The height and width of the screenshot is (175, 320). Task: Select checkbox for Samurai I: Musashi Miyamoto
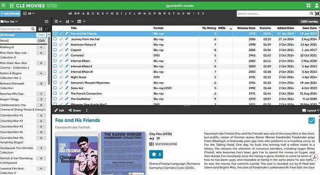pos(55,83)
